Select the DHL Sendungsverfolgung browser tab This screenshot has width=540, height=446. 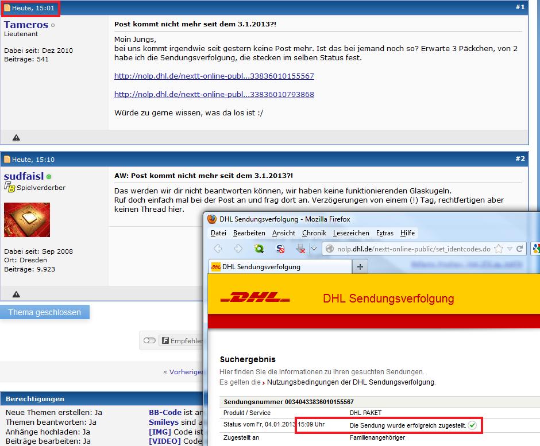(x=280, y=267)
